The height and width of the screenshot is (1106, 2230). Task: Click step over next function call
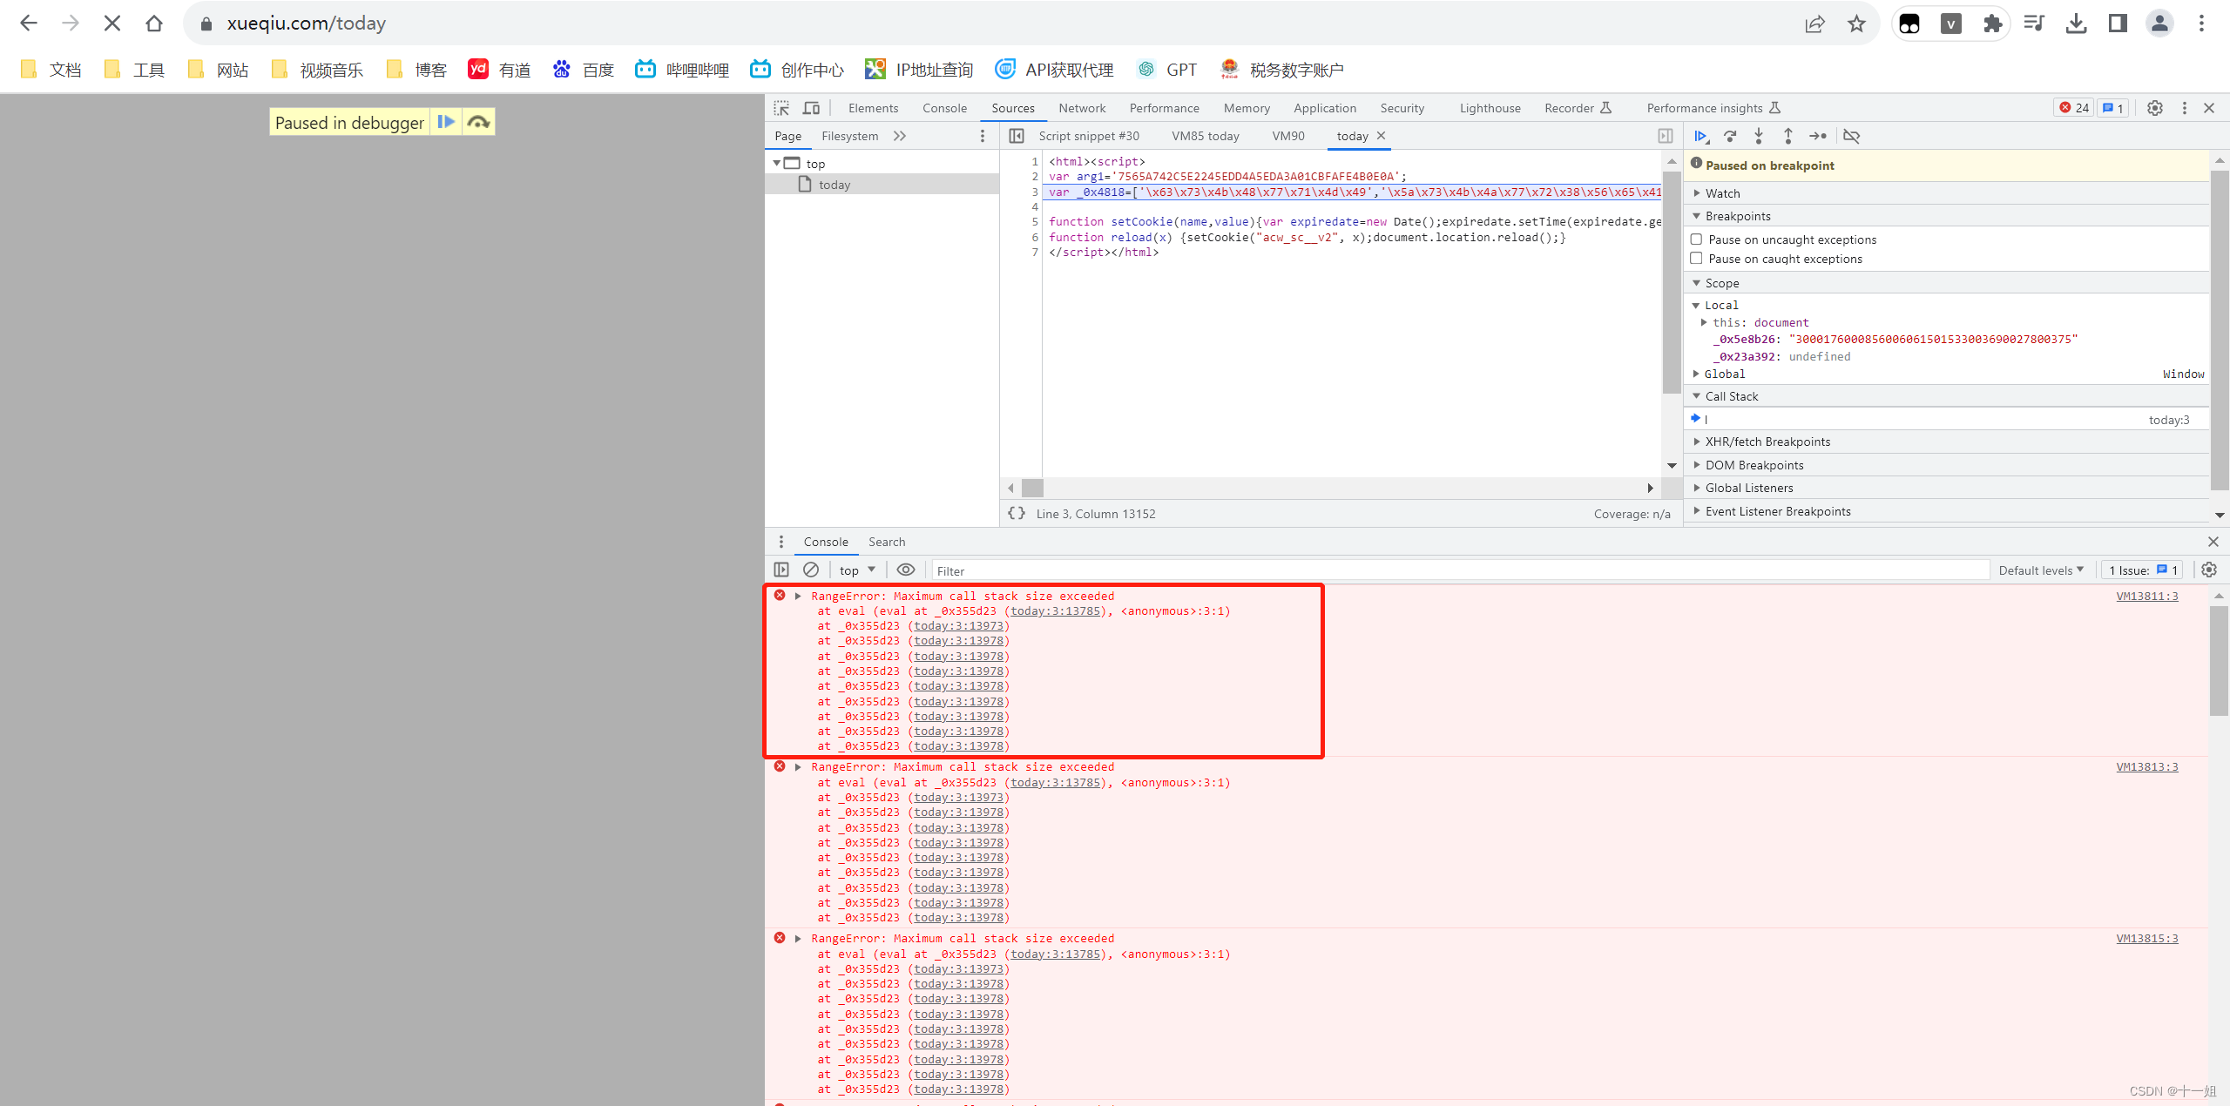pos(1730,136)
